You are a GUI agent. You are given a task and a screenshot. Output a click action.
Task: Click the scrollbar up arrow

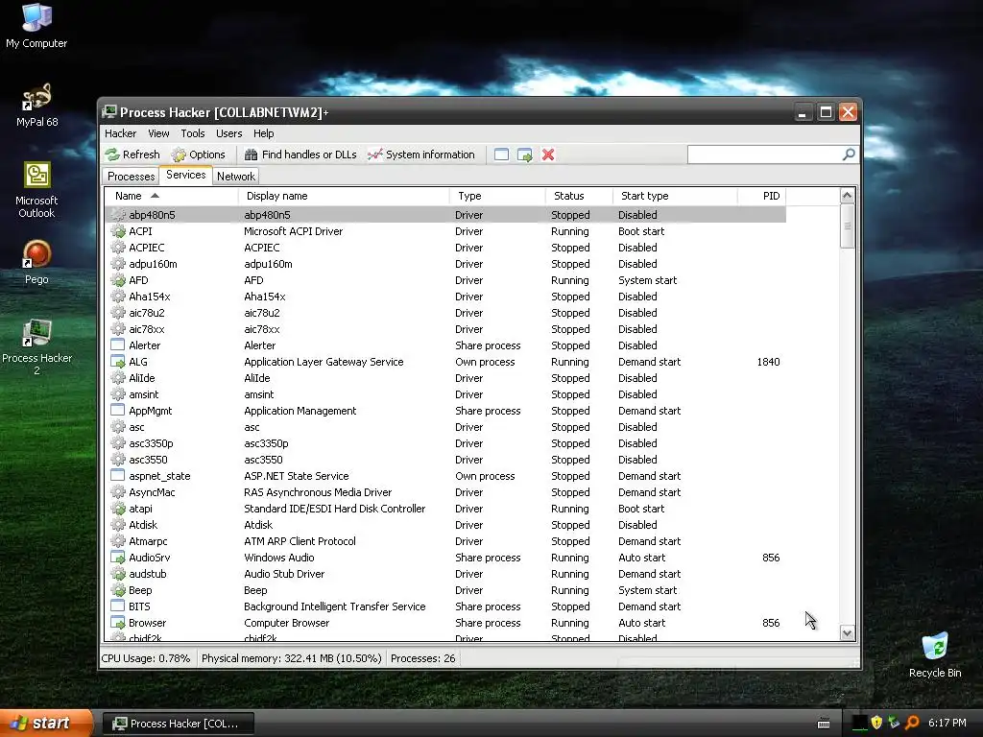point(847,196)
